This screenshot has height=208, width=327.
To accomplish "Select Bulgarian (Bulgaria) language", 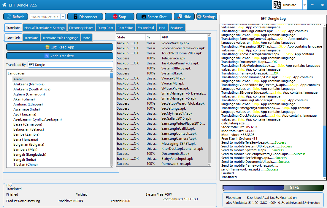I will click(x=28, y=144).
